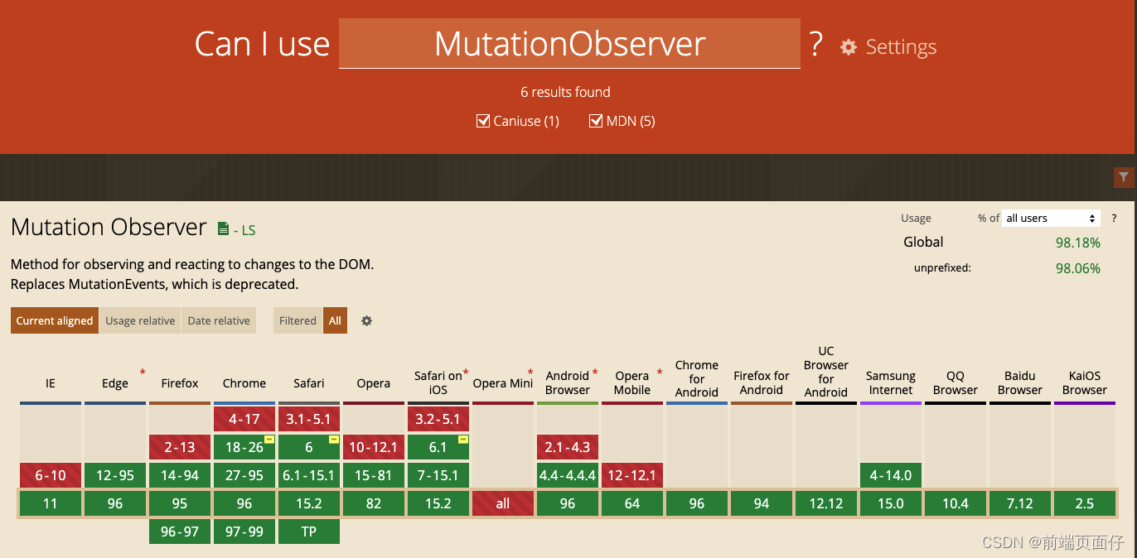Screen dimensions: 1137x558
Task: Click the yellow note flag on Safari 6 cell
Action: (x=335, y=440)
